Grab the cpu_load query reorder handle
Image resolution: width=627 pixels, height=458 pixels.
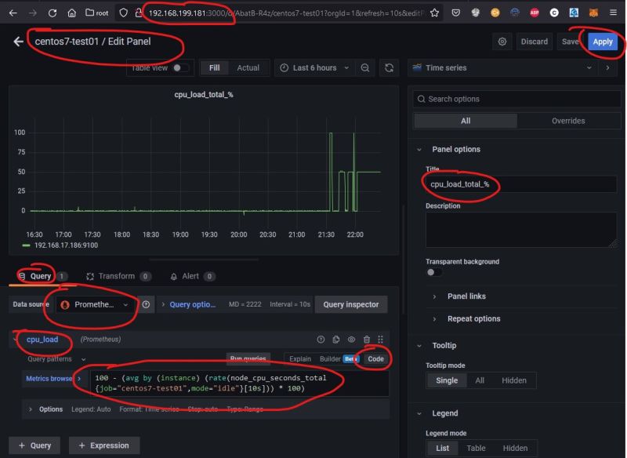coord(381,340)
